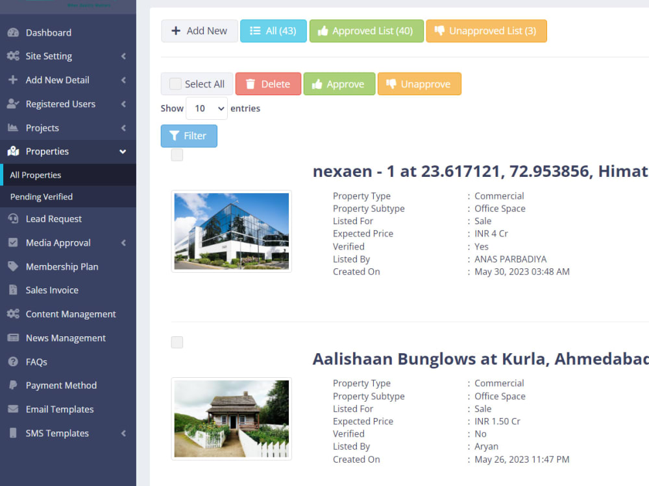Click thumbs-up icon on Approved List
649x486 pixels.
point(323,30)
